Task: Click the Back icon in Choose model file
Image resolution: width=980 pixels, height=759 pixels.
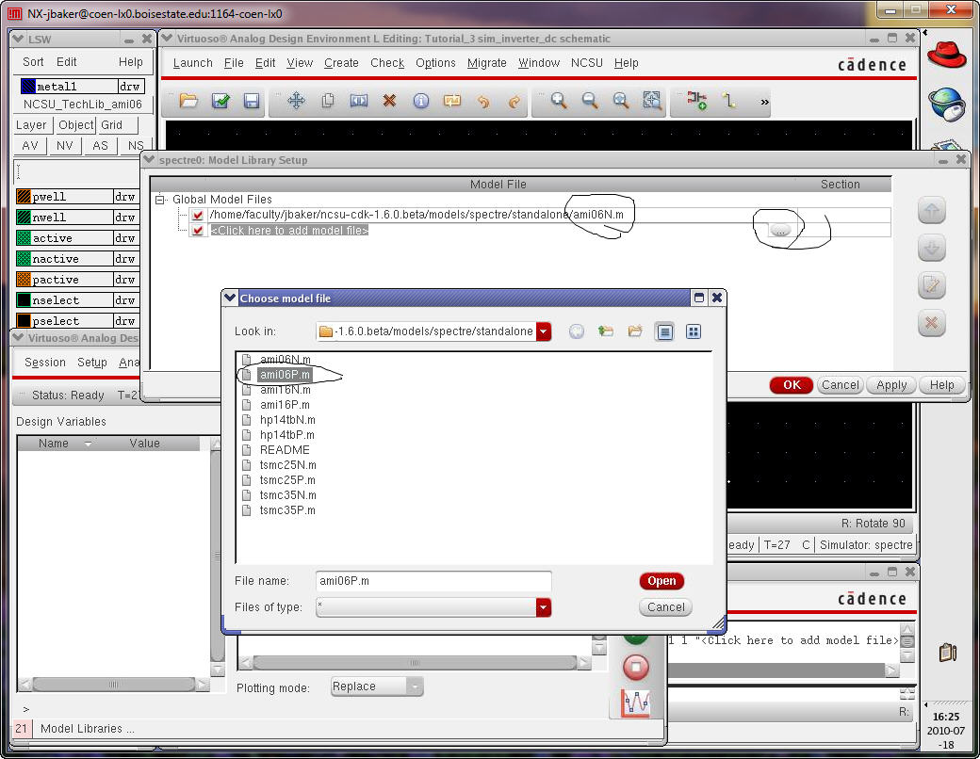Action: (577, 331)
